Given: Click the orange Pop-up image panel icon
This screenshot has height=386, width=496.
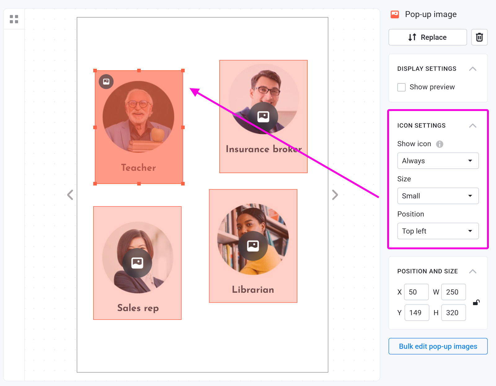Looking at the screenshot, I should coord(395,14).
